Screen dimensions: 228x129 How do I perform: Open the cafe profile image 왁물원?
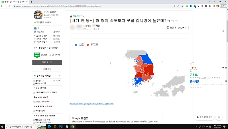pos(38,15)
